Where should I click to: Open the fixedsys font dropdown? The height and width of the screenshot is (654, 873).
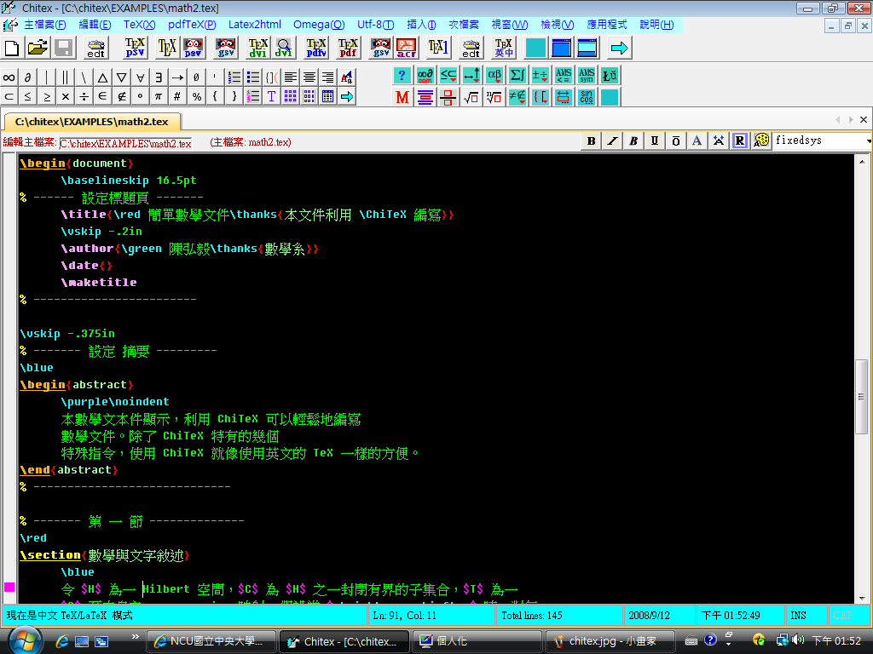tap(868, 141)
